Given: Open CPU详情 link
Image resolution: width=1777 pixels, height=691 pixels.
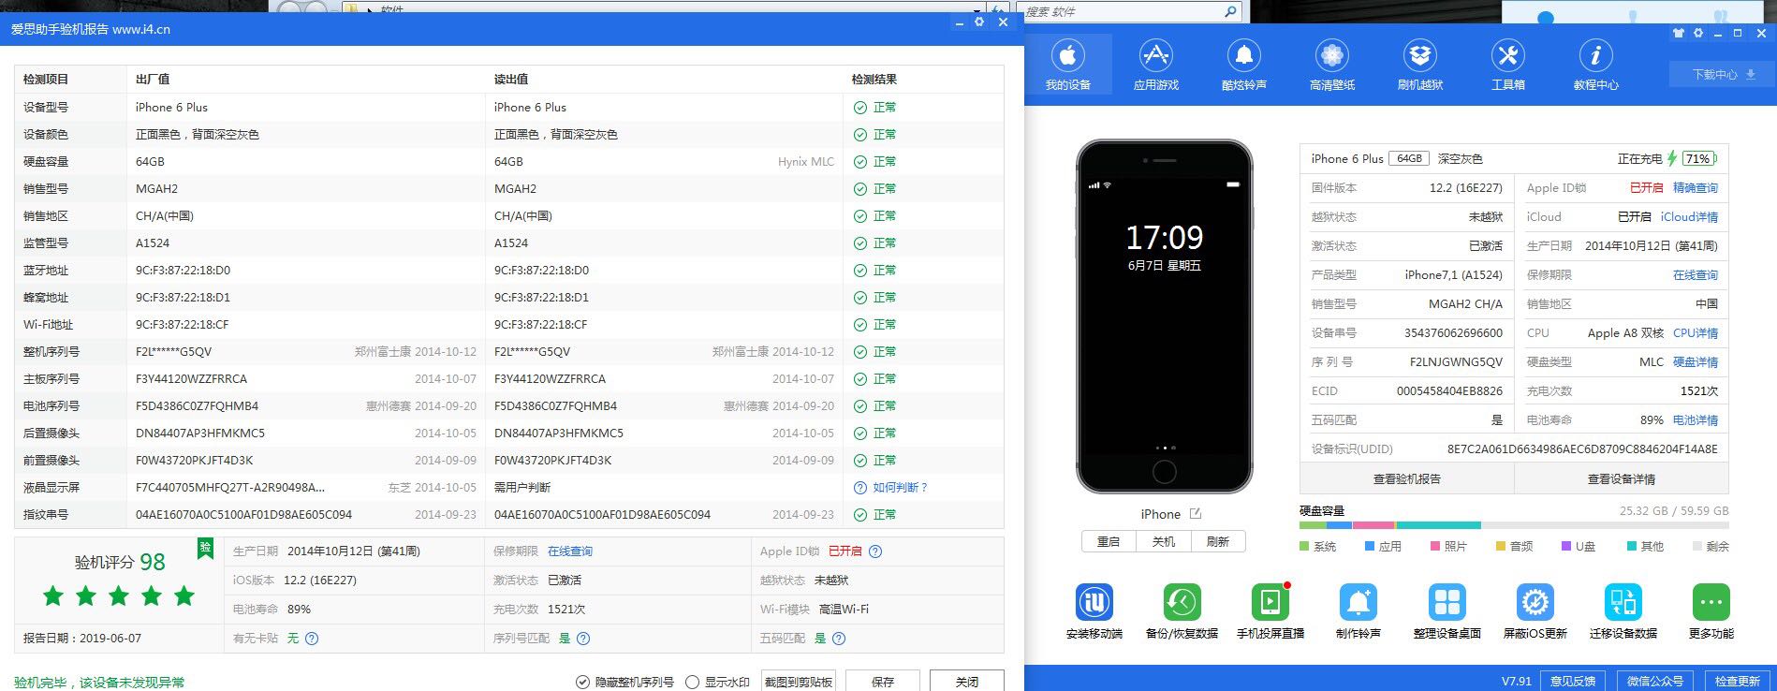Looking at the screenshot, I should (1696, 333).
